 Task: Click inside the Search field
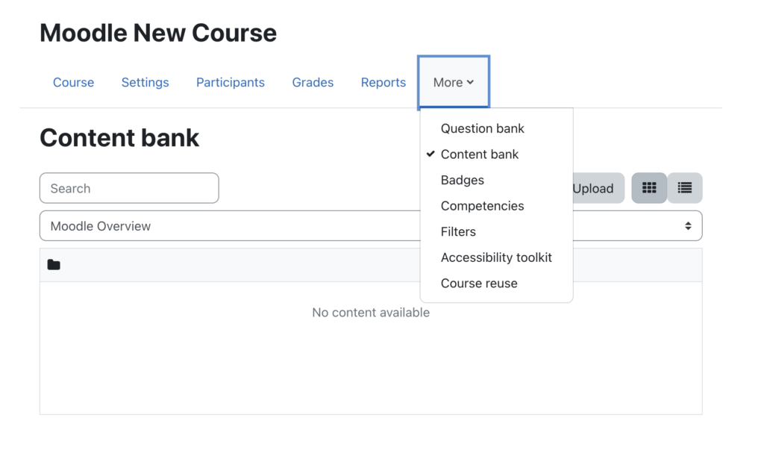pos(128,188)
